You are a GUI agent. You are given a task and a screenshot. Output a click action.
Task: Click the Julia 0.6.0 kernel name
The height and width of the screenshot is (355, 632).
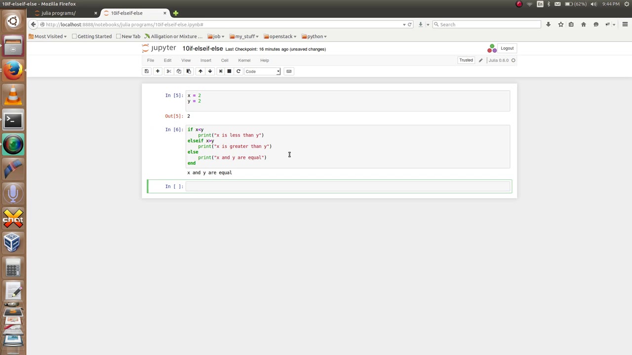pos(498,60)
